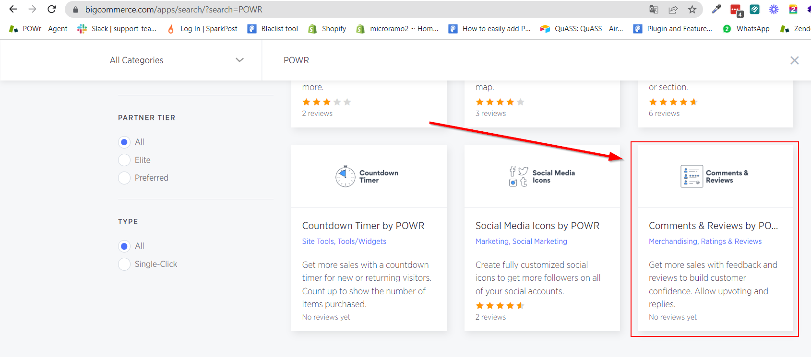The height and width of the screenshot is (357, 811).
Task: Click the Countdown Timer description text
Action: (x=367, y=285)
